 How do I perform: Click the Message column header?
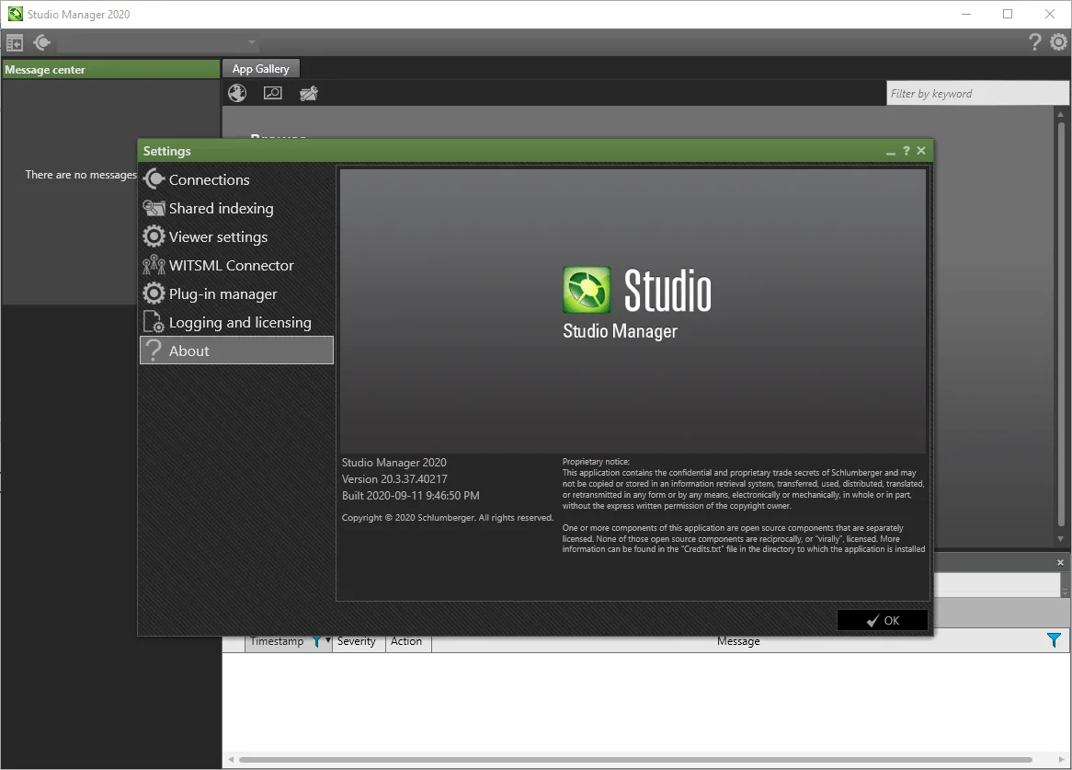click(737, 641)
